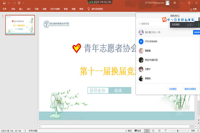Viewport: 200px width, 133px height.
Task: Click the 全体静音 button
Action: (173, 89)
